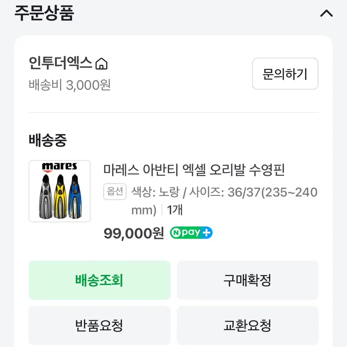Tap the Npay plus badge
The height and width of the screenshot is (347, 347).
pos(191,233)
